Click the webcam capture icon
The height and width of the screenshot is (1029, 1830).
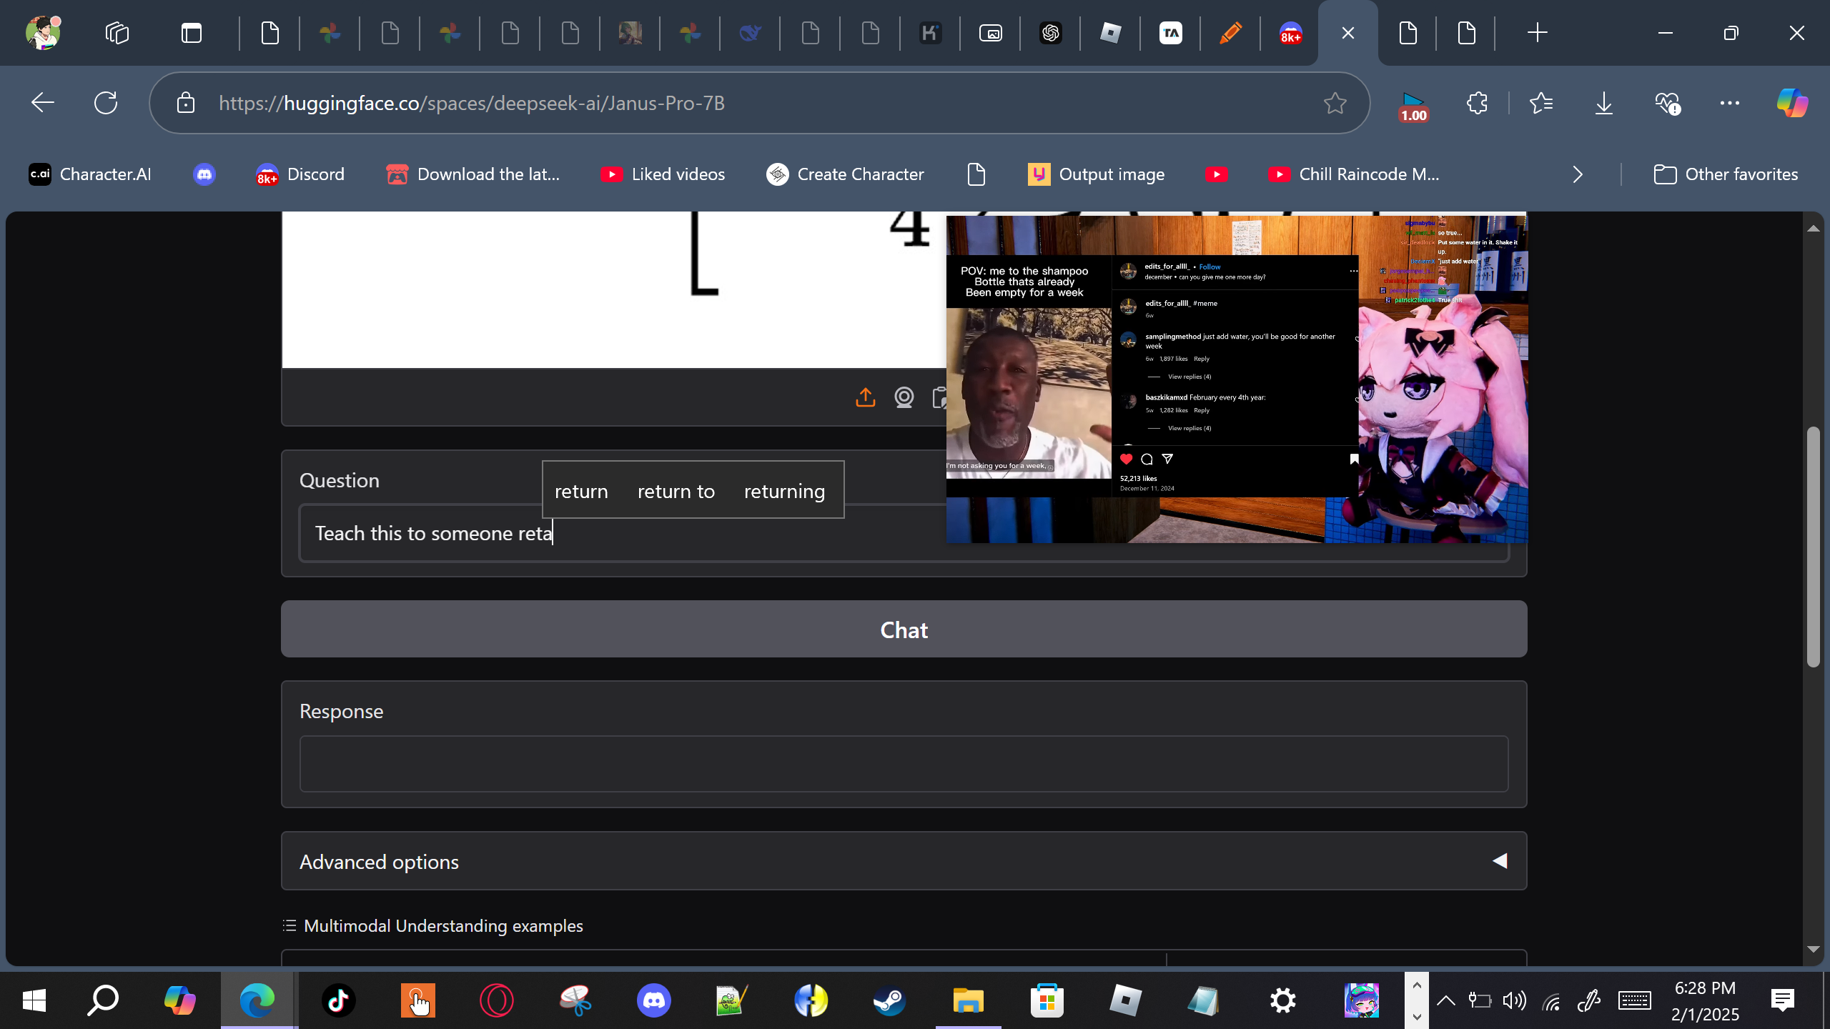coord(904,397)
